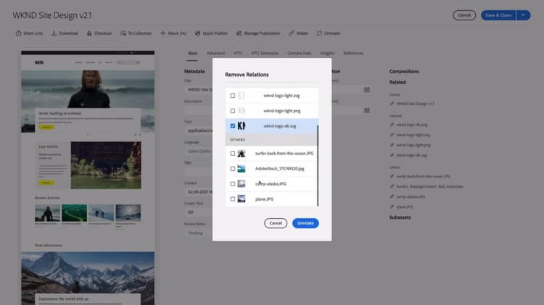Switch to the Camera Data tab

(x=300, y=54)
